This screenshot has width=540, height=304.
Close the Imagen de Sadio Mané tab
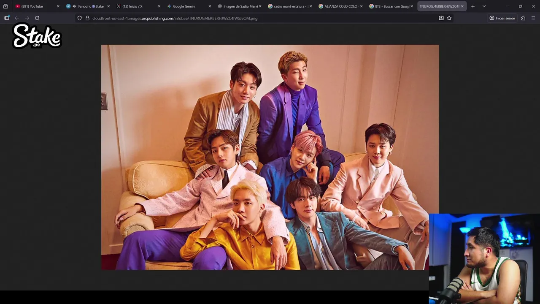pos(260,6)
